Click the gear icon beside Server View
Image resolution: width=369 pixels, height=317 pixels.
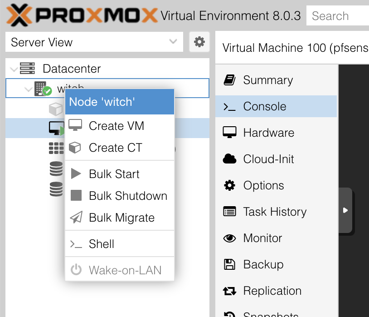pyautogui.click(x=199, y=42)
